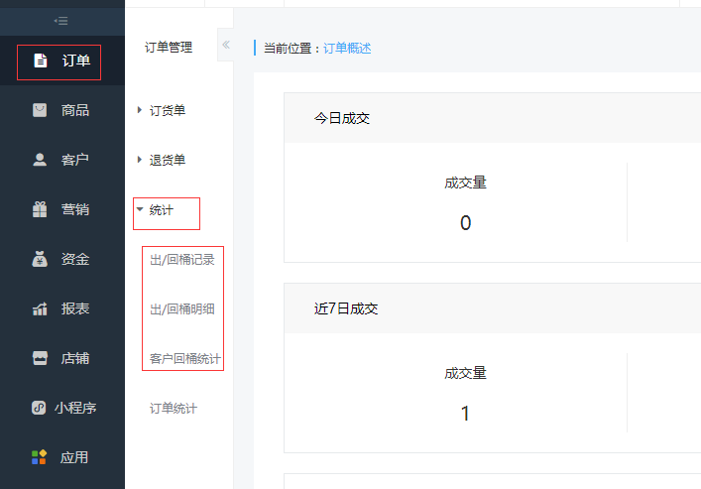
Task: Click the 今日成交 value 0
Action: 465,223
